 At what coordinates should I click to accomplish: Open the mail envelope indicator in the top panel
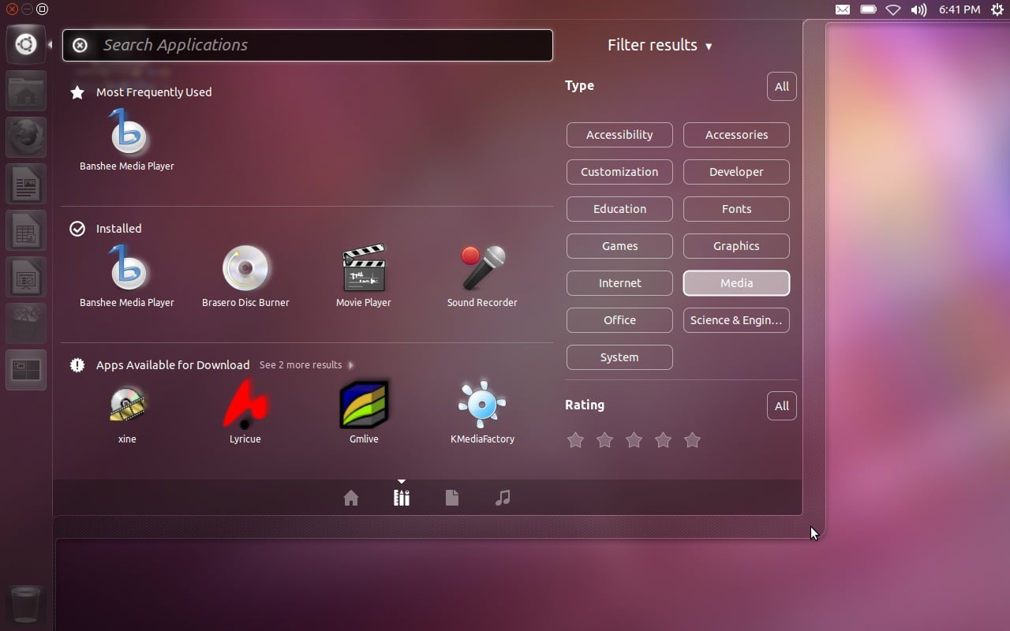[843, 9]
